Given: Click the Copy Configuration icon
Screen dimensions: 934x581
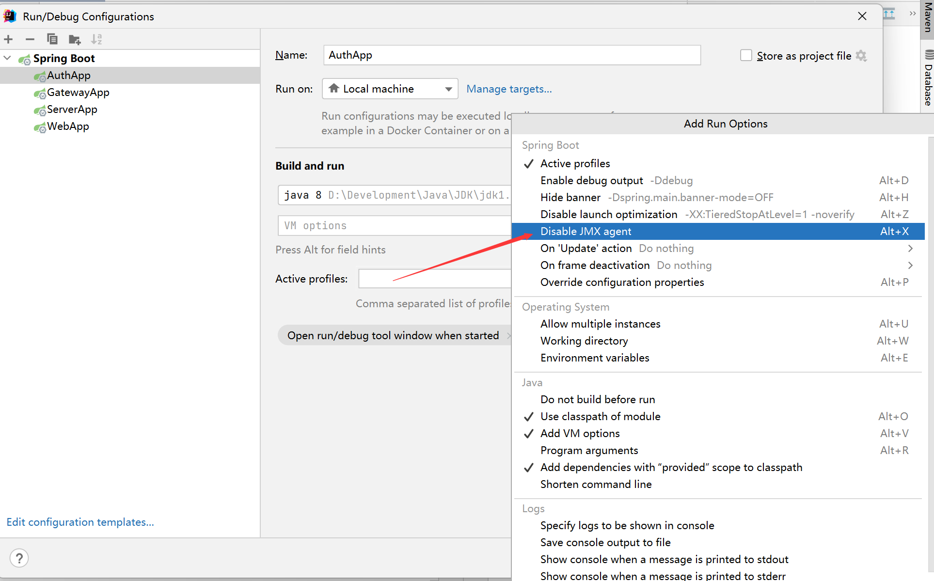Looking at the screenshot, I should click(x=52, y=39).
